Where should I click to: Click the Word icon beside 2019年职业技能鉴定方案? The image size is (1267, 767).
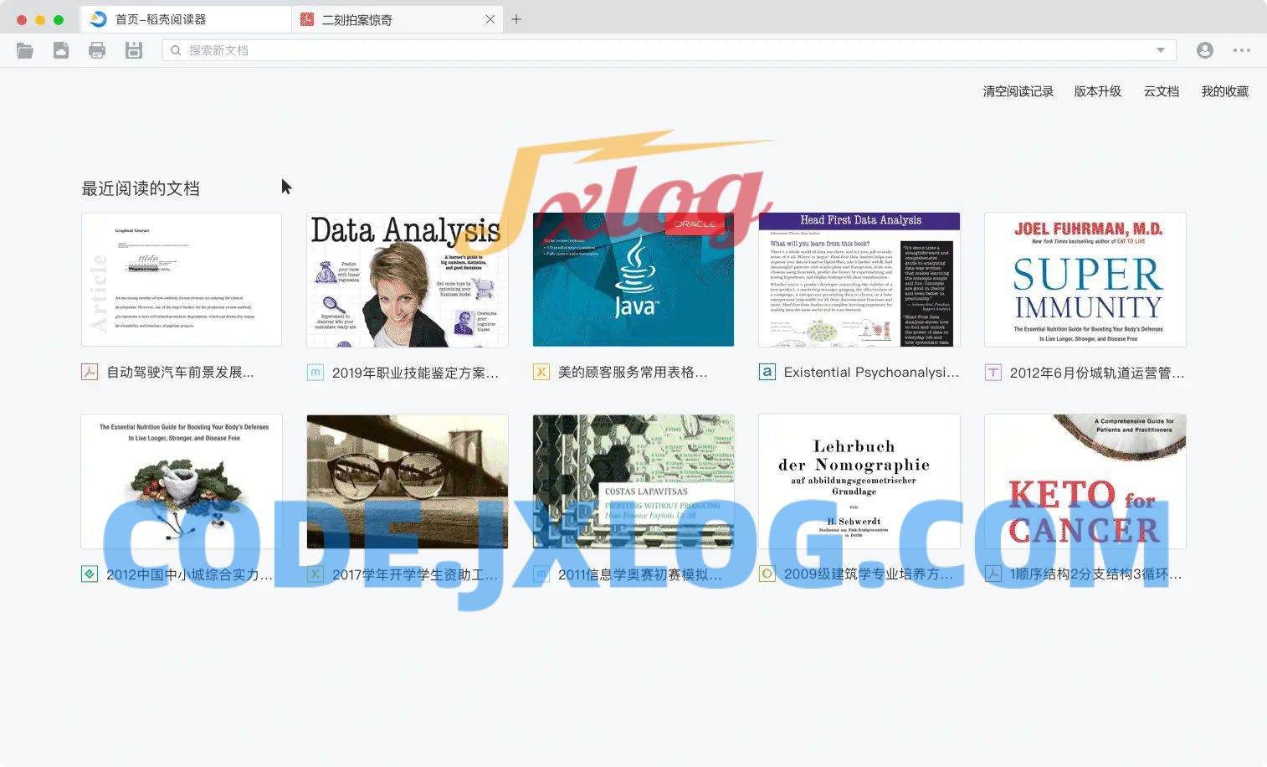pyautogui.click(x=315, y=372)
